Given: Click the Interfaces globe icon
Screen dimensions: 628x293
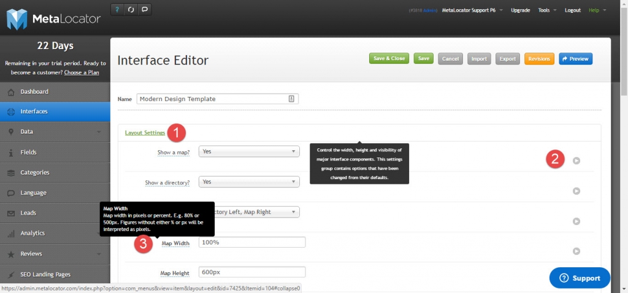Looking at the screenshot, I should coord(11,112).
